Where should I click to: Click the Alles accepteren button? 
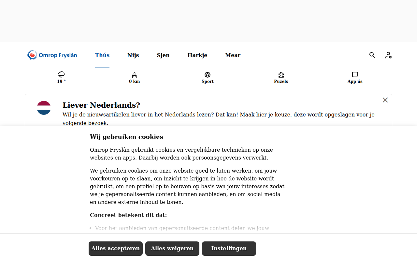(x=116, y=249)
